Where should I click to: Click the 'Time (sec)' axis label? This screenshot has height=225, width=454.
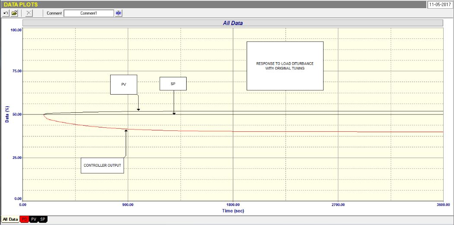(233, 211)
